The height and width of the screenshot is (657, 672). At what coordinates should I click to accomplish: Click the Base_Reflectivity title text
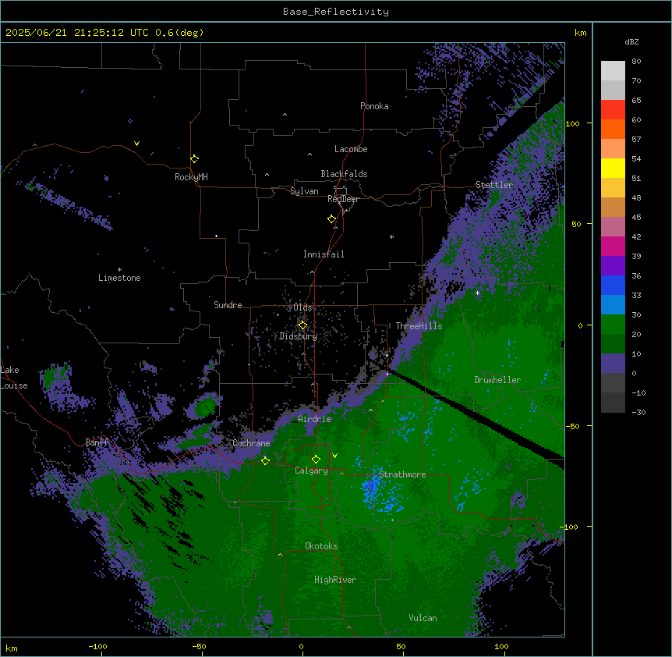tap(336, 12)
